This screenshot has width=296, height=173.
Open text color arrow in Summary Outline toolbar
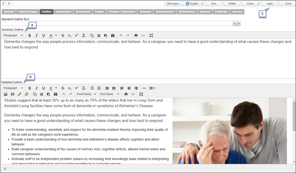[56, 35]
